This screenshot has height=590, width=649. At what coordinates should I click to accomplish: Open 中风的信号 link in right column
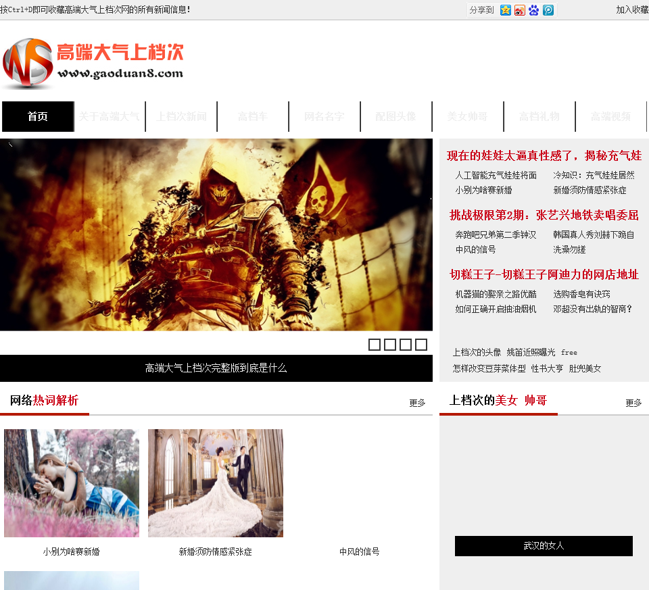475,249
